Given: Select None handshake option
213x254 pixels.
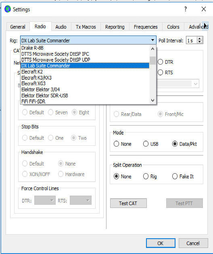Looking at the screenshot, I should pos(67,164).
